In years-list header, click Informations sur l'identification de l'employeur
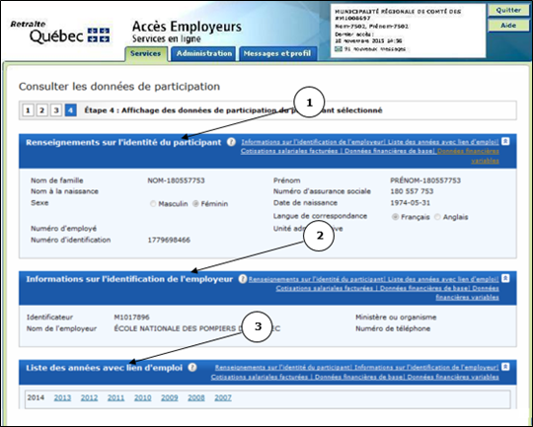The image size is (533, 427). pyautogui.click(x=426, y=368)
